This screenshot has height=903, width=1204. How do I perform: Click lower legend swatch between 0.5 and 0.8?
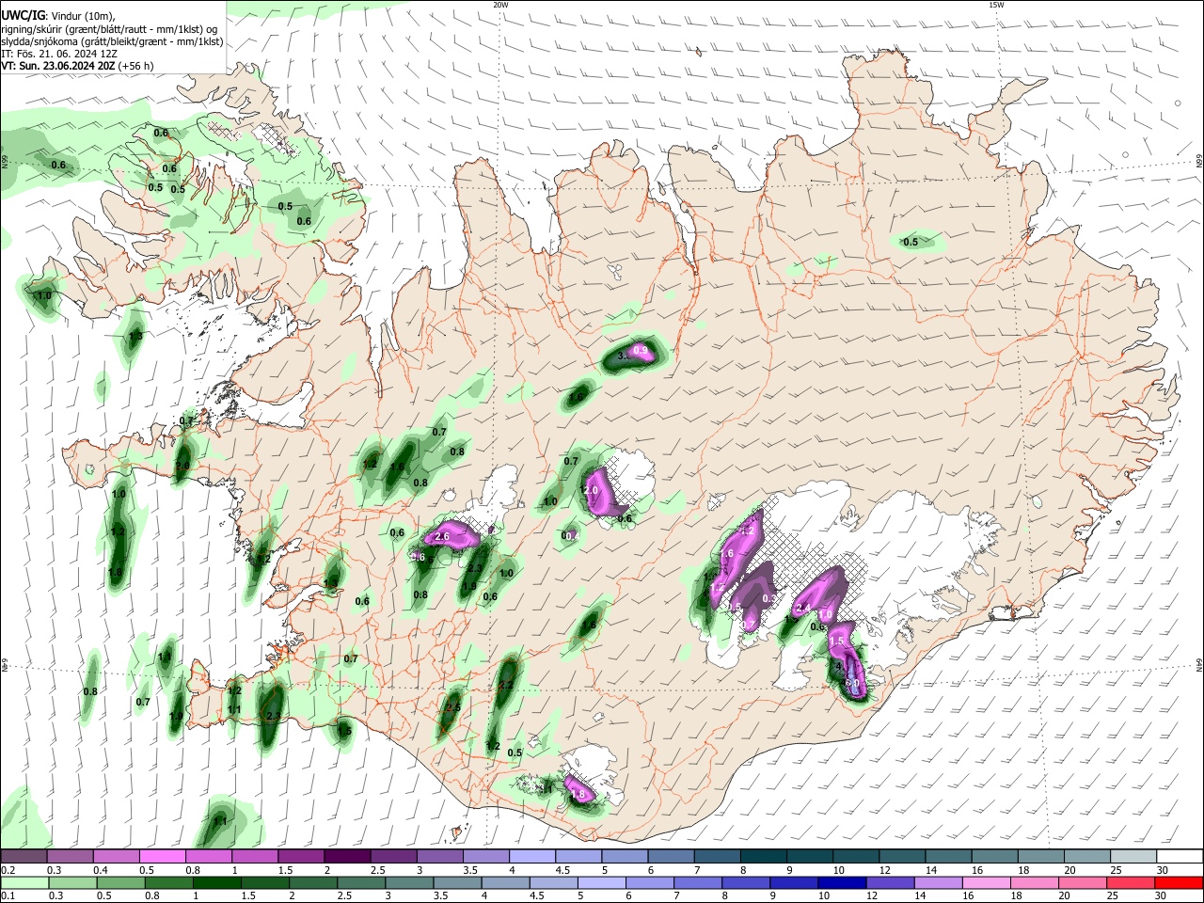click(x=120, y=883)
